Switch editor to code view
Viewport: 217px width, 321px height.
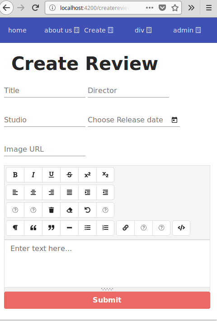click(181, 228)
